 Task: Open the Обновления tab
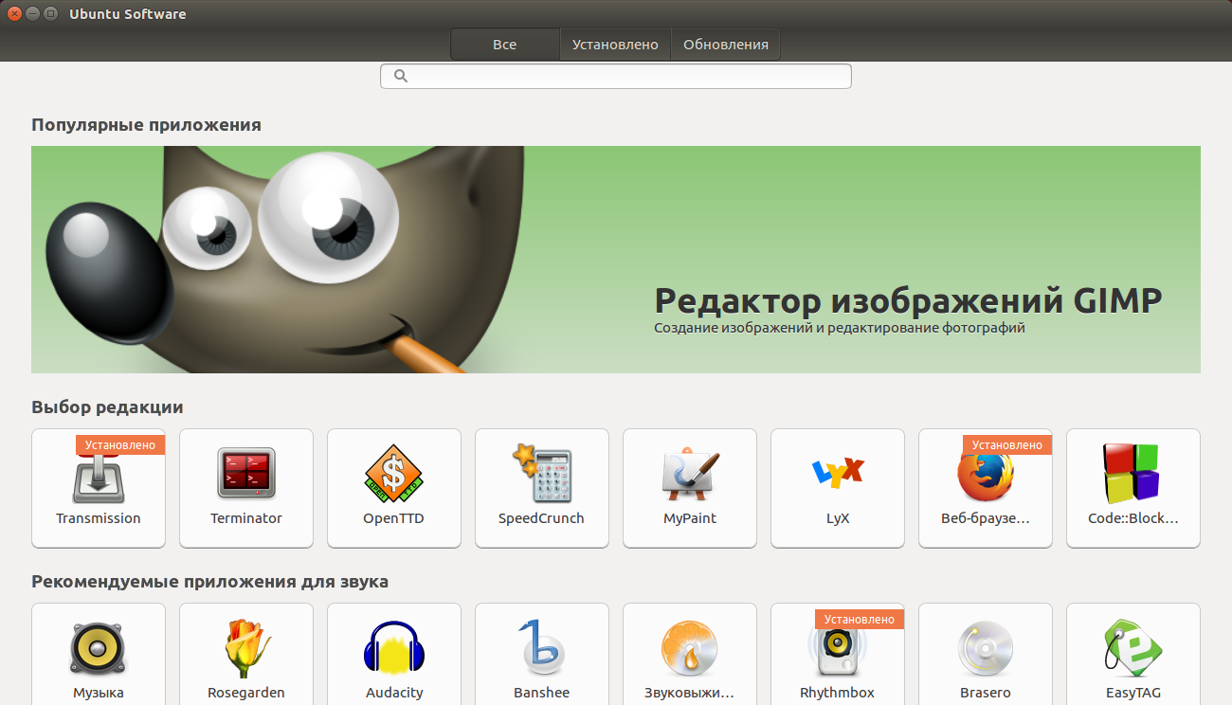[x=726, y=45]
